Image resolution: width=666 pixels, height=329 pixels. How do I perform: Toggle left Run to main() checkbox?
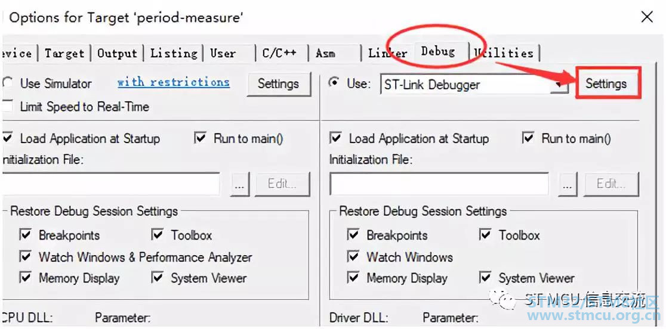[x=201, y=138]
